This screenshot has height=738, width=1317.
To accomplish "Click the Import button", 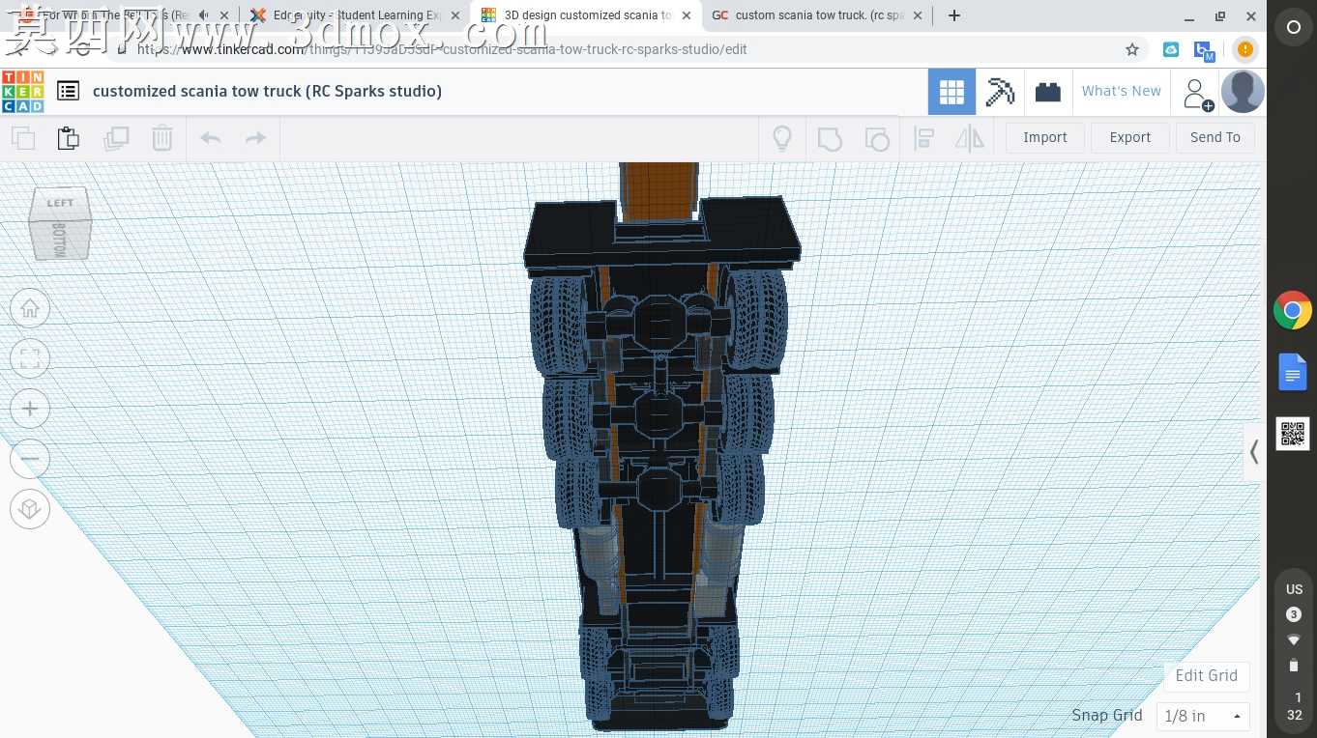I will tap(1045, 138).
